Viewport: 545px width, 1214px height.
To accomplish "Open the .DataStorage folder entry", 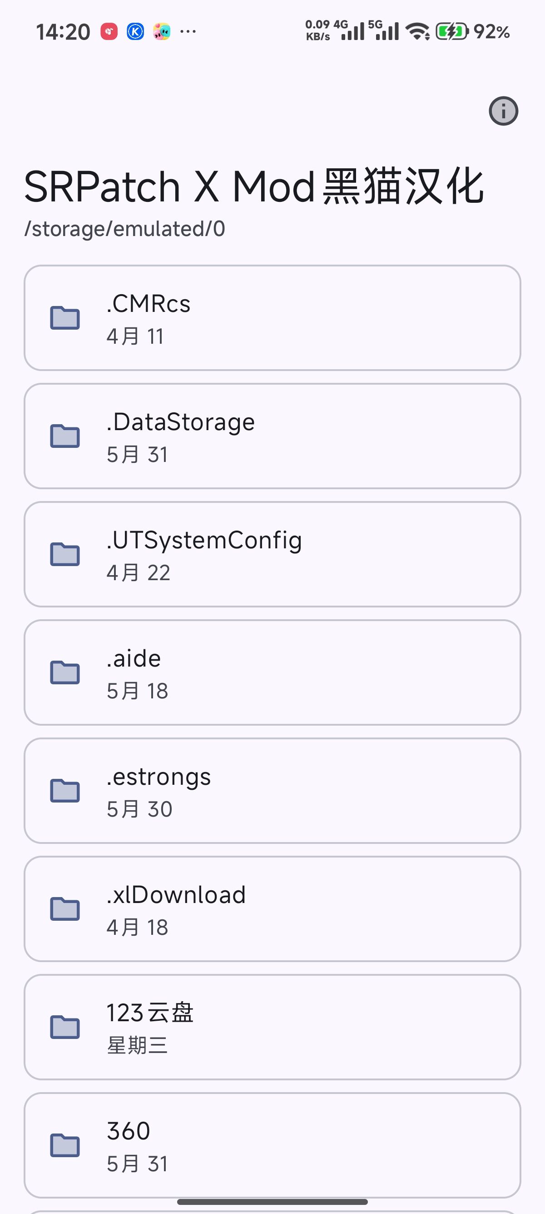I will click(x=272, y=436).
